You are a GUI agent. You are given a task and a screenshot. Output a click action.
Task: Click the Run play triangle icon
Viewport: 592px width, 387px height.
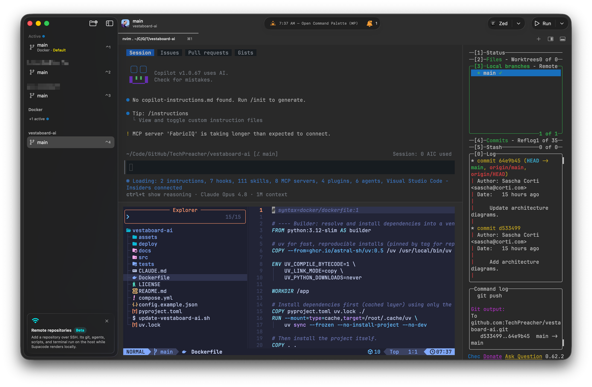[537, 23]
